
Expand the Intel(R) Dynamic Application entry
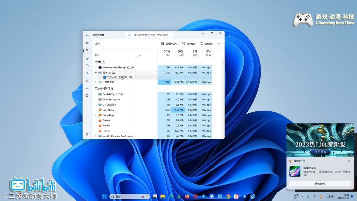click(96, 136)
